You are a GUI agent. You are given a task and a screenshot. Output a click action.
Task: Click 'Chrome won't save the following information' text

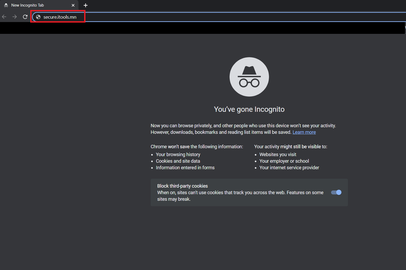click(197, 147)
